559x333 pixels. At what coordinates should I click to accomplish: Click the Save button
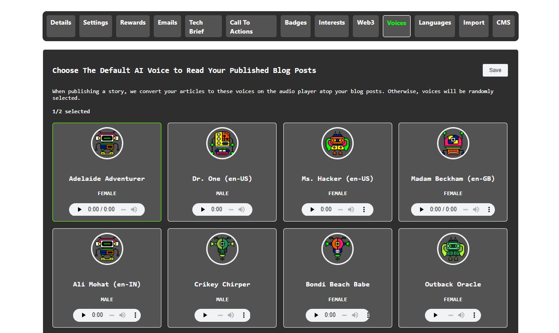[x=495, y=70]
